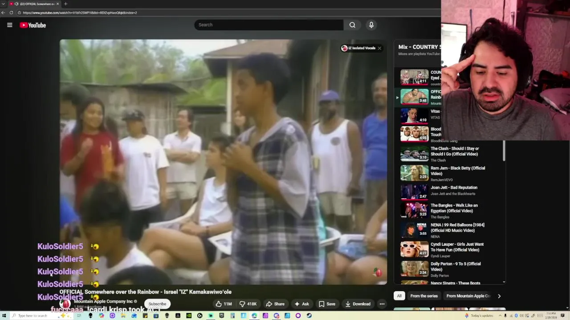Play Joan Jett - Bad Reputation
This screenshot has height=320, width=570.
449,193
